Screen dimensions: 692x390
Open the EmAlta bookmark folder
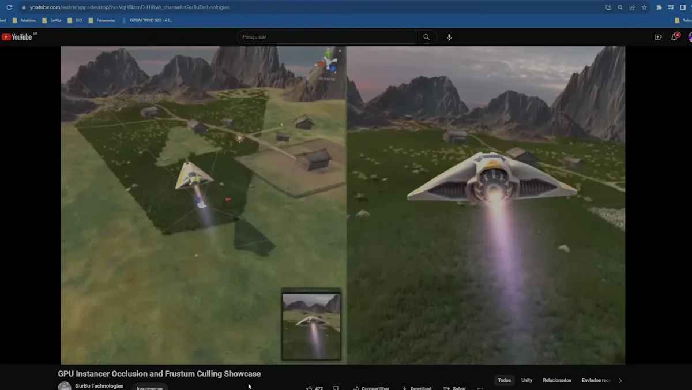coord(51,20)
